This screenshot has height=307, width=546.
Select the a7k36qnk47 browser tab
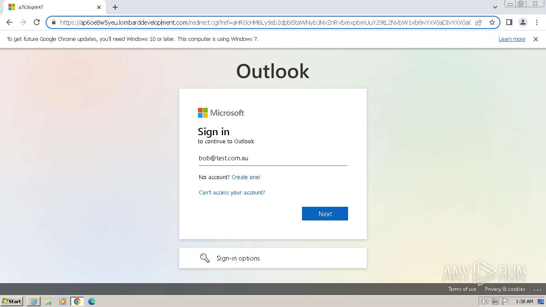54,7
